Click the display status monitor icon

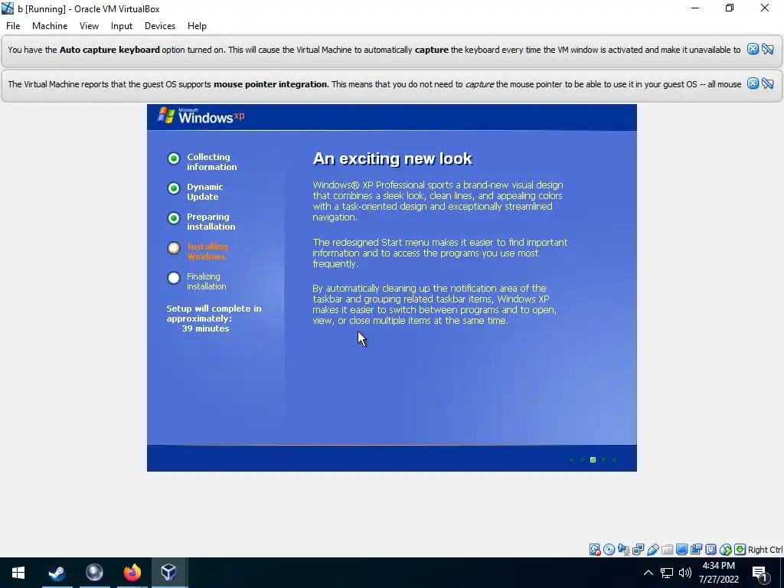point(681,550)
